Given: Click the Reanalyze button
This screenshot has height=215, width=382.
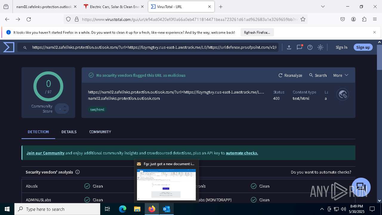Looking at the screenshot, I should pyautogui.click(x=290, y=75).
